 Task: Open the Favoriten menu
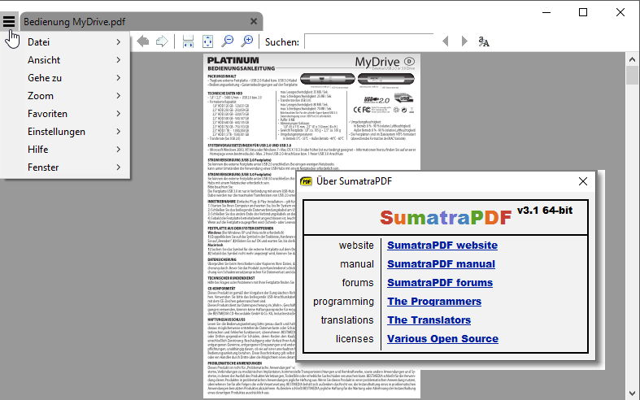point(65,114)
